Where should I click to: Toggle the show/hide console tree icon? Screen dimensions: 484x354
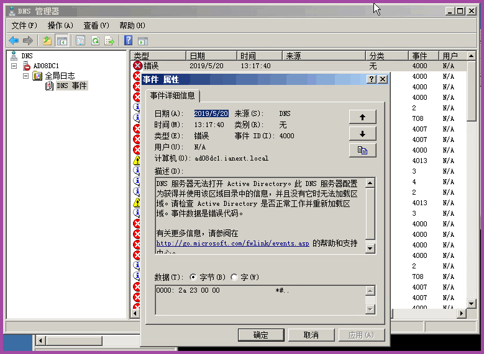62,40
